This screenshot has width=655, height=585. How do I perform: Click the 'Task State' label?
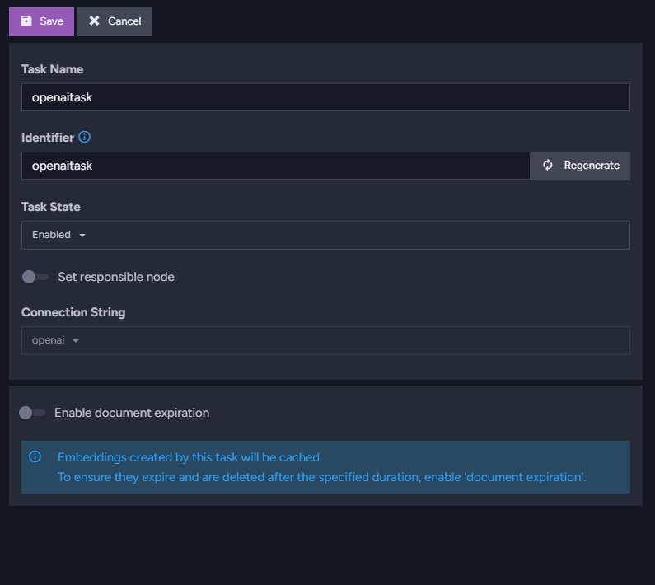[x=51, y=207]
